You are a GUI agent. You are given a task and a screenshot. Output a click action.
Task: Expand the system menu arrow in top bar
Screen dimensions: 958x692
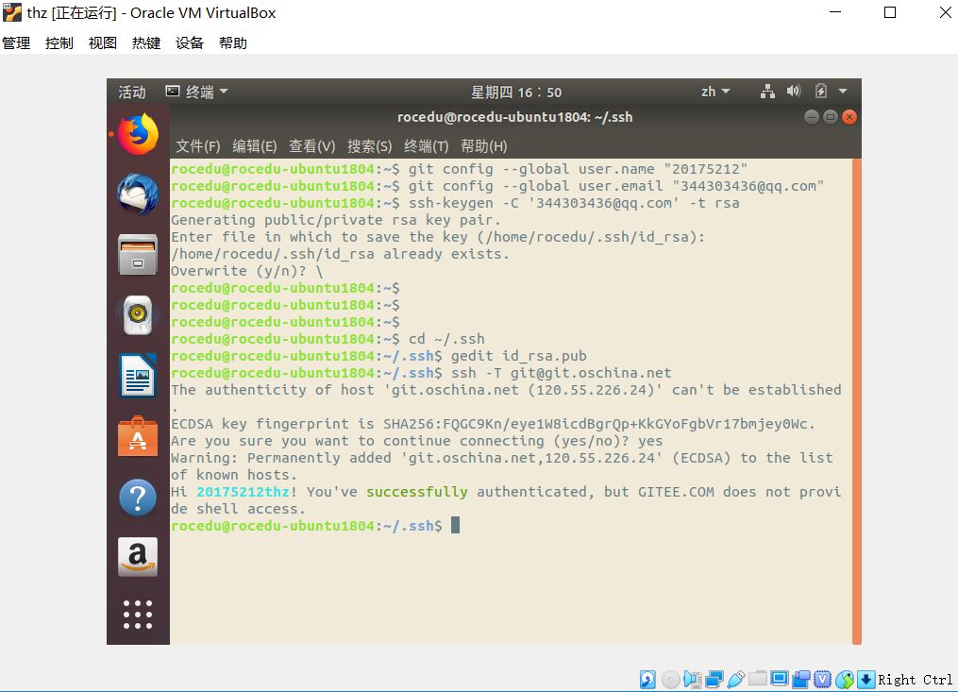[843, 92]
